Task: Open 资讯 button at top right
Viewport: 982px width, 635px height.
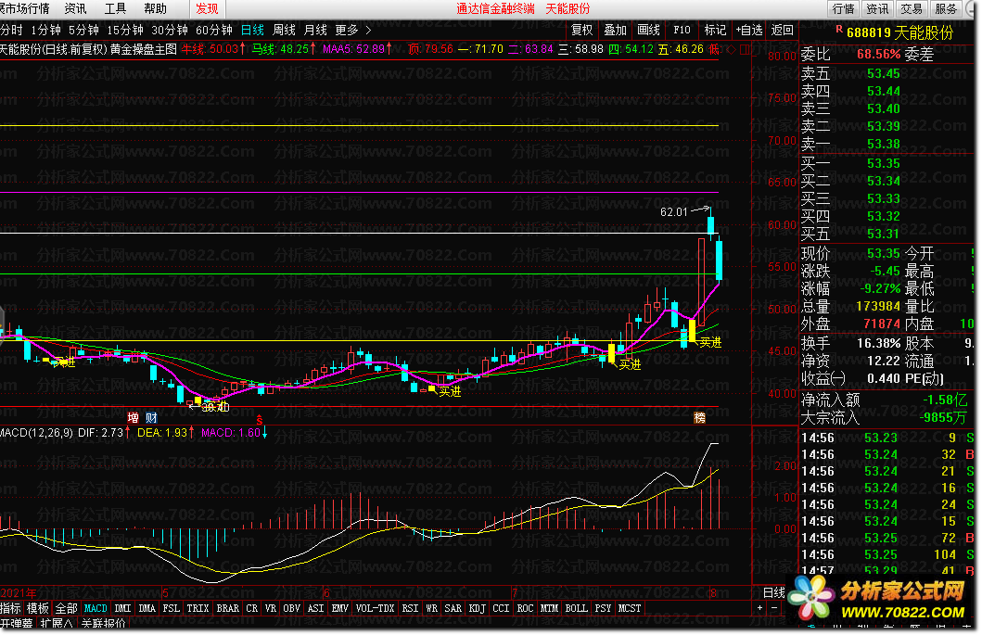Action: click(877, 8)
